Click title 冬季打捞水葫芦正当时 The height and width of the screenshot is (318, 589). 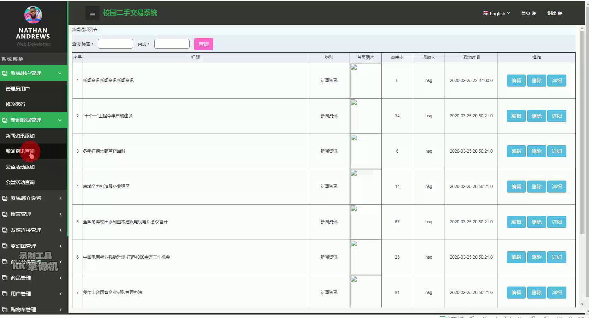(x=104, y=151)
